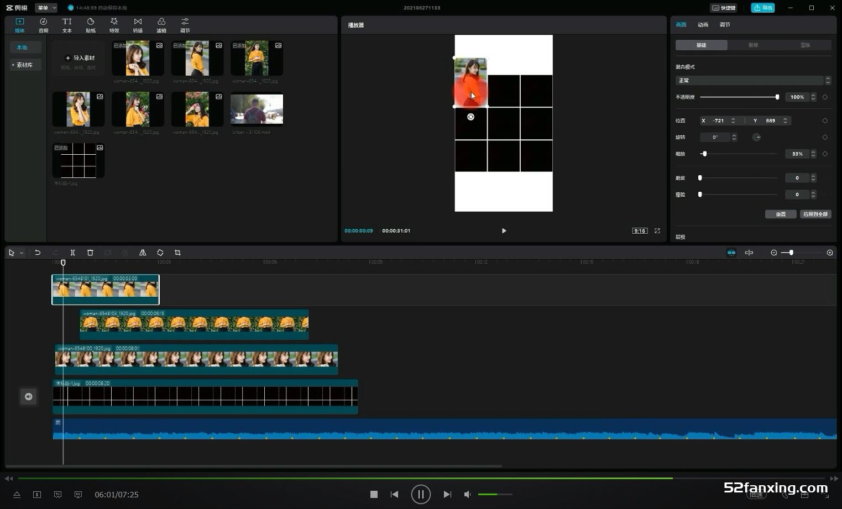
Task: Open the 特效 effects tab
Action: [x=114, y=25]
